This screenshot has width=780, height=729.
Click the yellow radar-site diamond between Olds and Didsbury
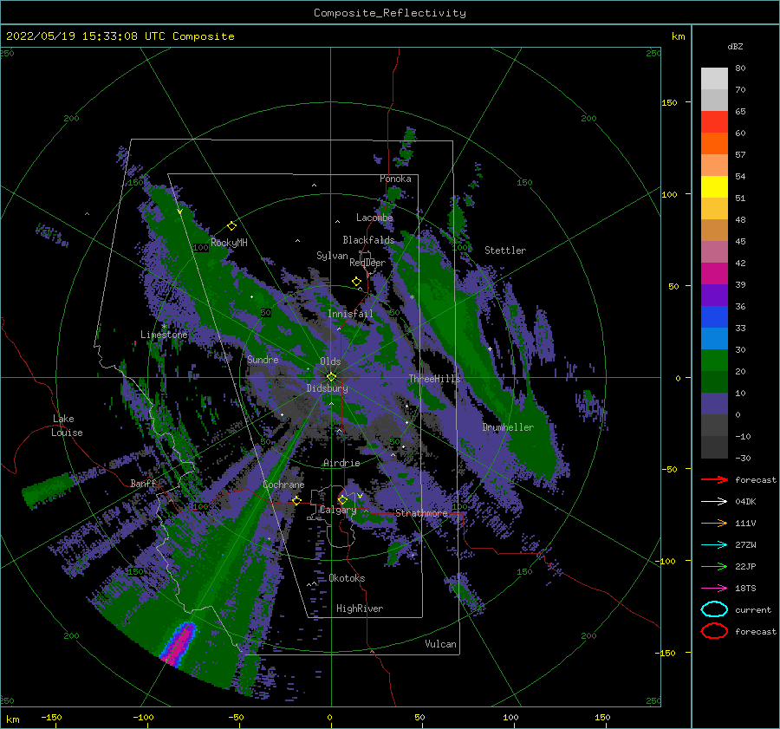[331, 377]
